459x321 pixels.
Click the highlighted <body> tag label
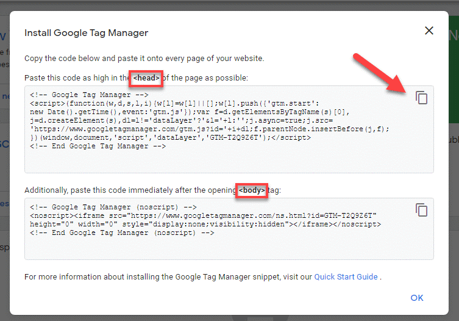click(x=252, y=190)
